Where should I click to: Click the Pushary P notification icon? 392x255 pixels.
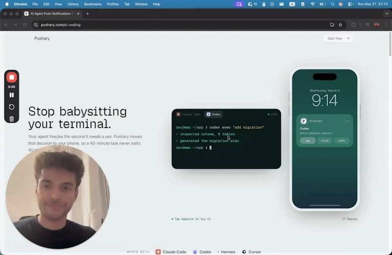click(x=303, y=121)
